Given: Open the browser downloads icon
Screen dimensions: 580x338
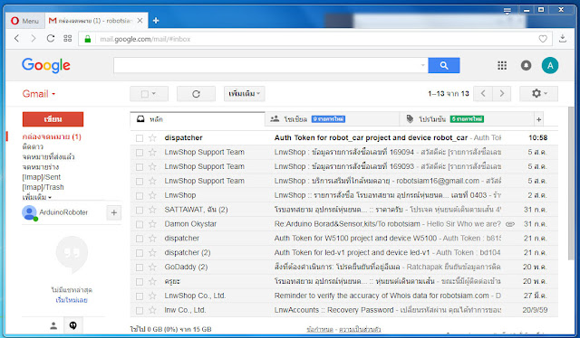Looking at the screenshot, I should click(x=563, y=38).
